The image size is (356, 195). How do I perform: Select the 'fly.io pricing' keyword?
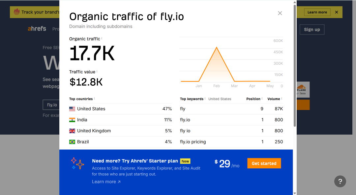(193, 142)
